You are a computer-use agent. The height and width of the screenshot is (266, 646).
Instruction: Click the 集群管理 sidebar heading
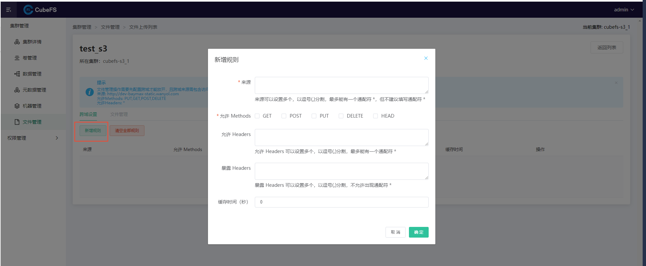[x=19, y=26]
